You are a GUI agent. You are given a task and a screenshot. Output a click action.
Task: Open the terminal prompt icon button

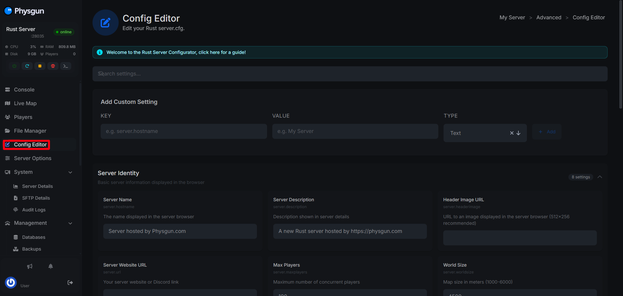[x=66, y=66]
